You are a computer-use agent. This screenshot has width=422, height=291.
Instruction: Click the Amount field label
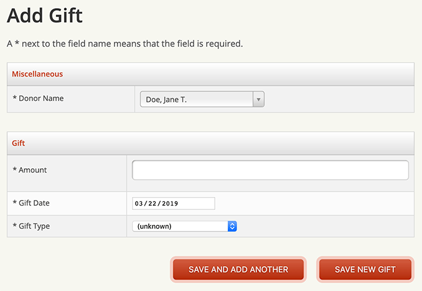(30, 169)
